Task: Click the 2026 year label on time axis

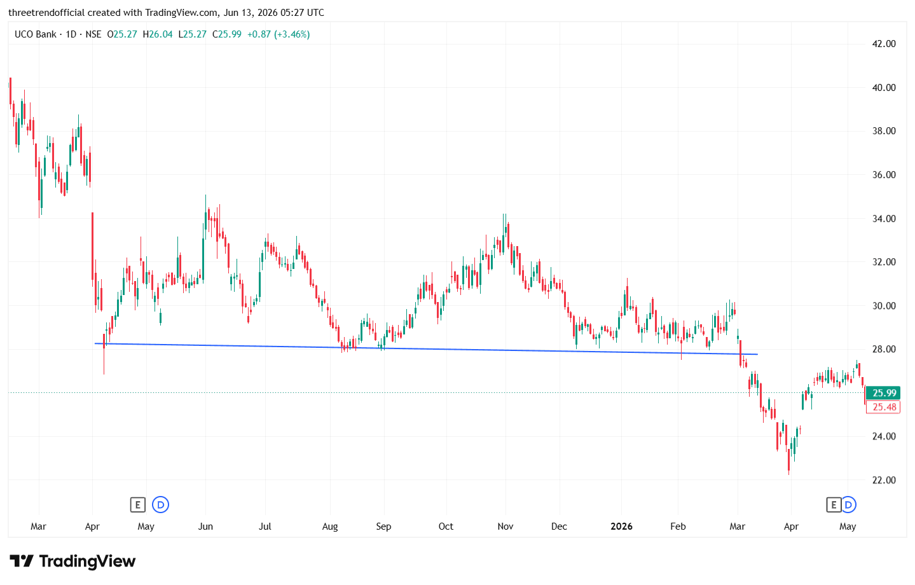Action: click(x=621, y=526)
